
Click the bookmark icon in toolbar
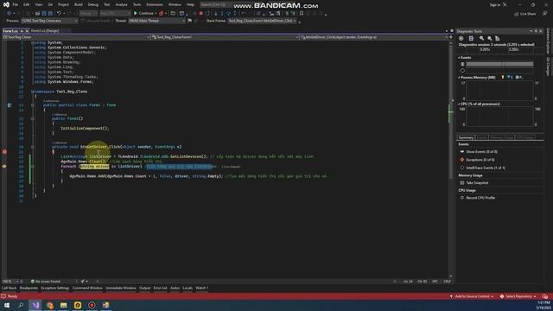coord(302,14)
